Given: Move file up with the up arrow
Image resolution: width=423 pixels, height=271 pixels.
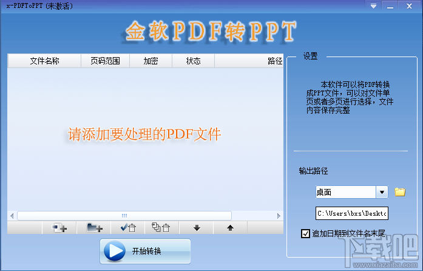Looking at the screenshot, I should (230, 228).
